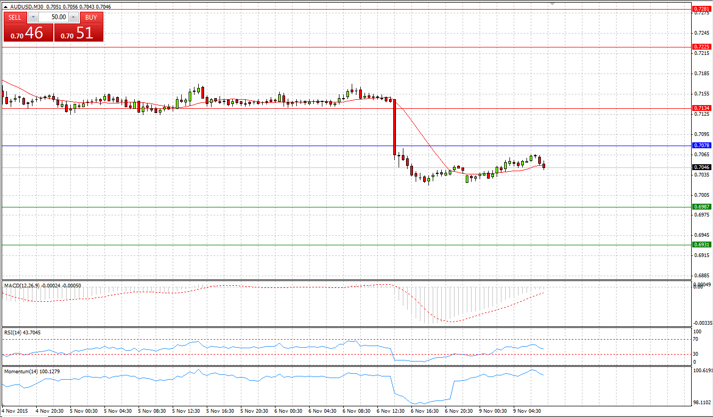Screen dimensions: 713x417
Task: Click the 6 Nov 12:30 time axis label
Action: [392, 411]
